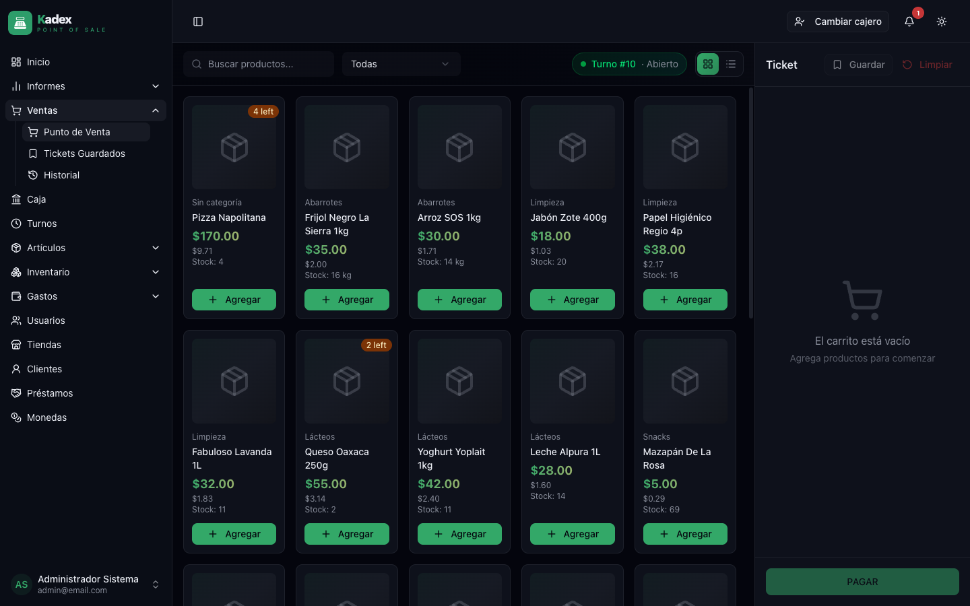This screenshot has width=970, height=606.
Task: Click the Monedas coins icon
Action: (x=16, y=417)
